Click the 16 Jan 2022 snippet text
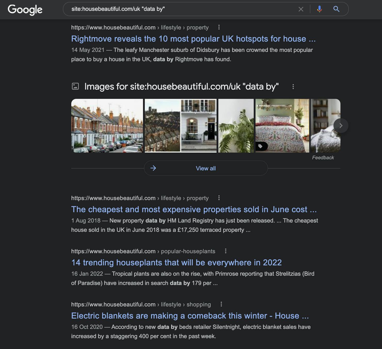This screenshot has height=349, width=382. [193, 278]
